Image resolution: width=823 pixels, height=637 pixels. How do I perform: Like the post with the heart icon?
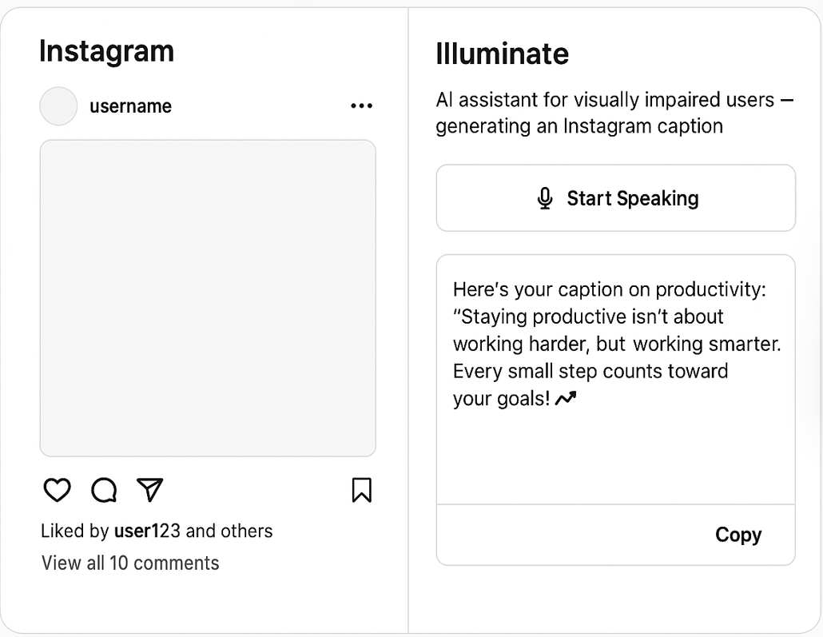57,490
